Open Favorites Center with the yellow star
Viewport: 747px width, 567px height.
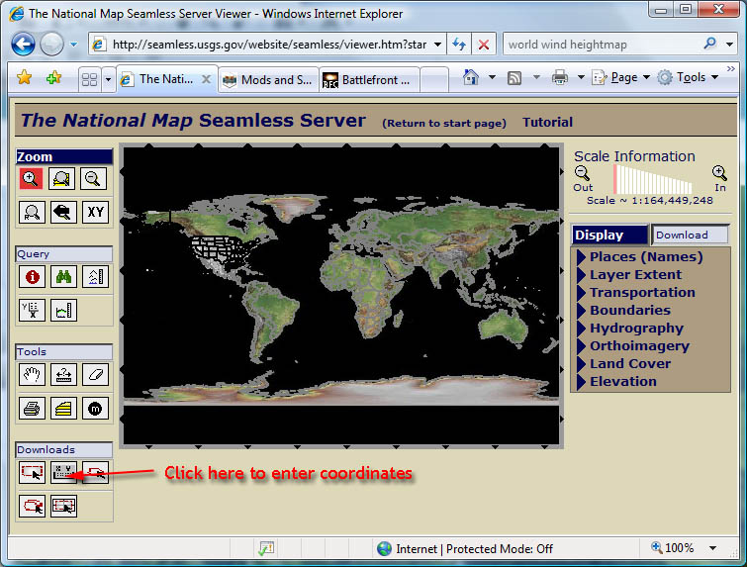click(x=24, y=77)
